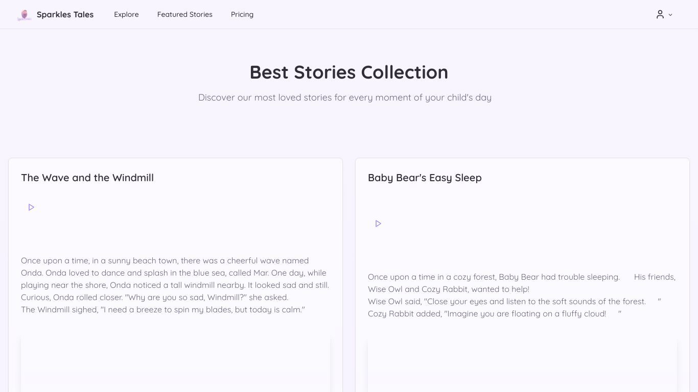Click the 'Once upon a time, in a sunny beach town' paragraph

tap(175, 279)
